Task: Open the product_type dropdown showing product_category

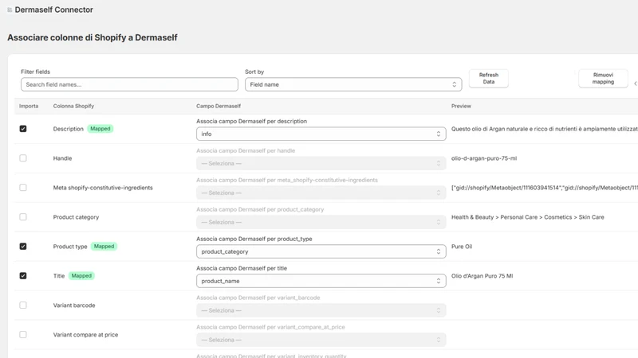Action: coord(321,251)
